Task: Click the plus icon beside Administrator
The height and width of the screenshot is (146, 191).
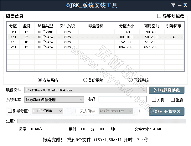Action: pyautogui.click(x=139, y=111)
